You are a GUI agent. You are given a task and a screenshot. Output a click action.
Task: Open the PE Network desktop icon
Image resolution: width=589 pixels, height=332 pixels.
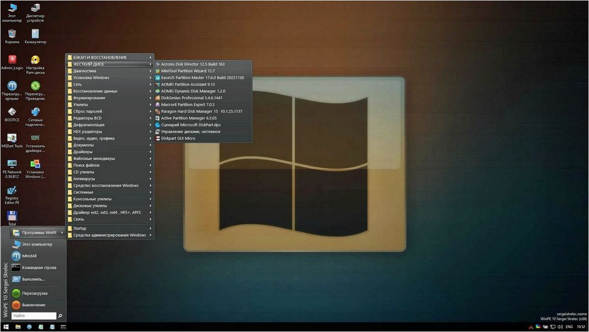tap(12, 167)
